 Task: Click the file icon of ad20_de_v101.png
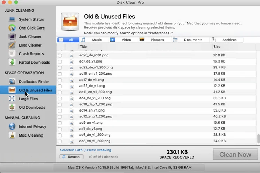point(72,56)
